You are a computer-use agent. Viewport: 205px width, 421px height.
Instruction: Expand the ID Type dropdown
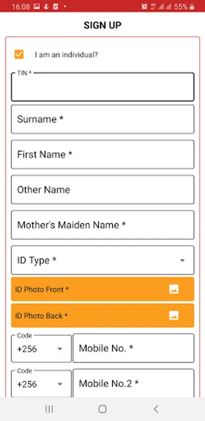tap(102, 260)
